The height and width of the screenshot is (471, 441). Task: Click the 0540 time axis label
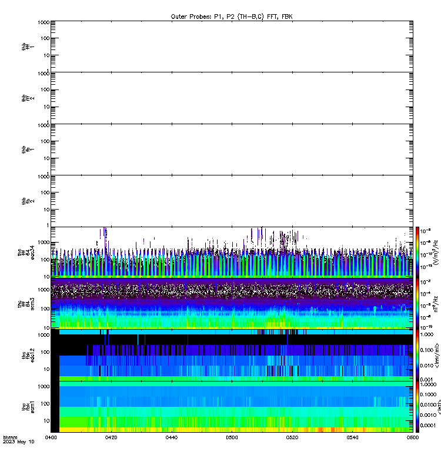coord(352,437)
